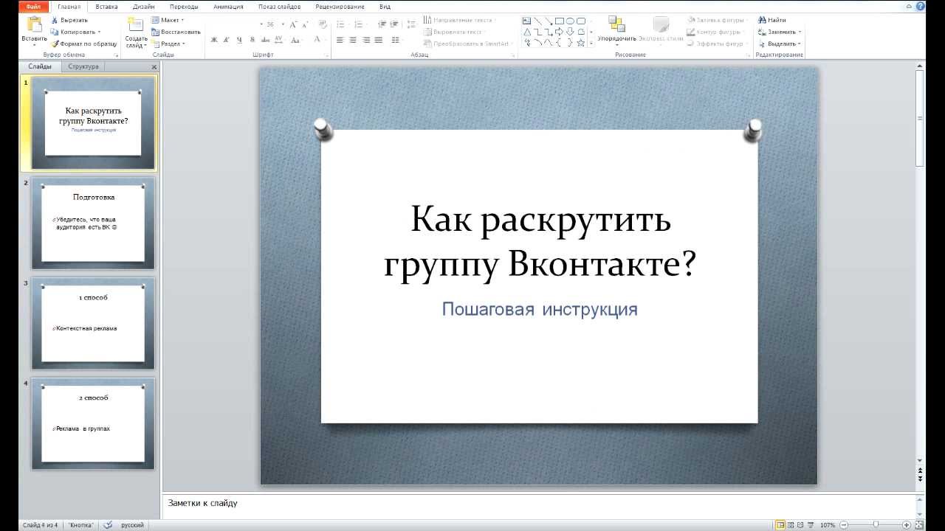Increase the list indent level

[x=395, y=24]
